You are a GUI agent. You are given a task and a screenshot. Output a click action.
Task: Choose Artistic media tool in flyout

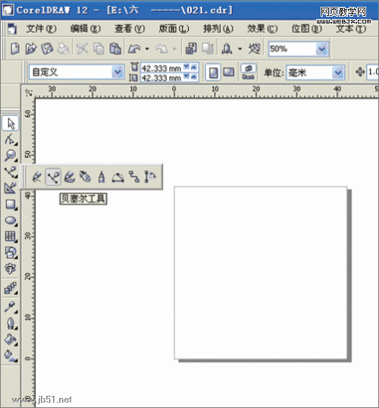70,177
